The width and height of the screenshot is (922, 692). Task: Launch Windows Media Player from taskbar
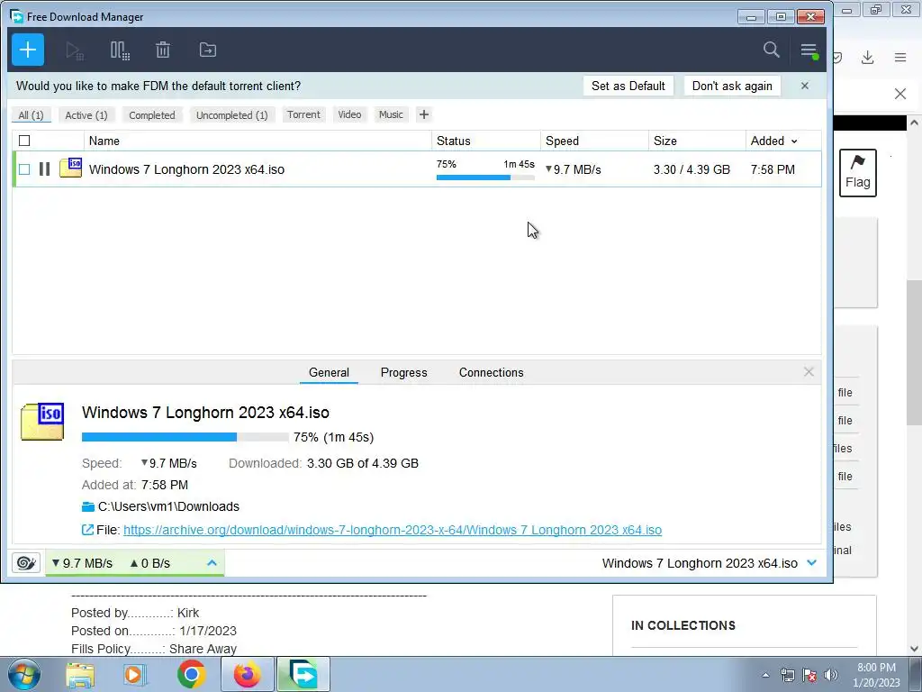(134, 675)
